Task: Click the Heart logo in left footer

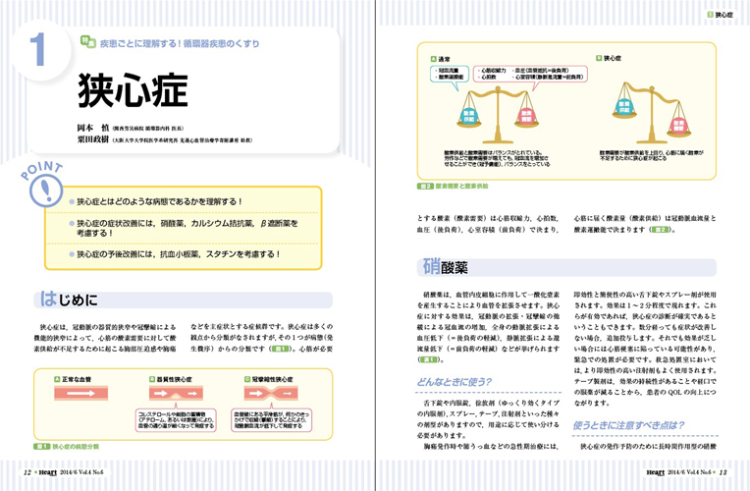Action: pos(47,472)
